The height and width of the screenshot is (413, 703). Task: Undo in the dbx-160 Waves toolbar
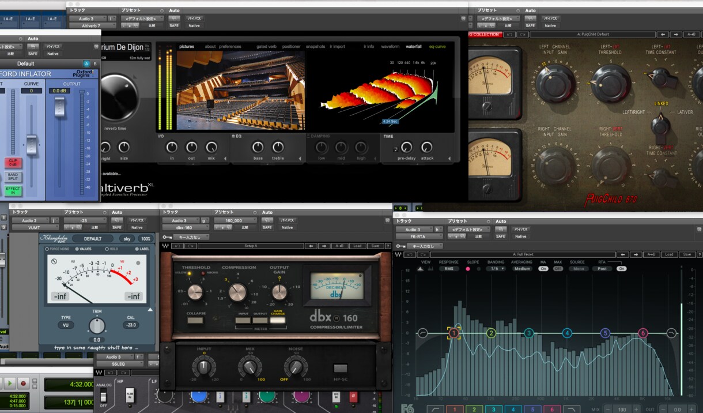point(176,246)
